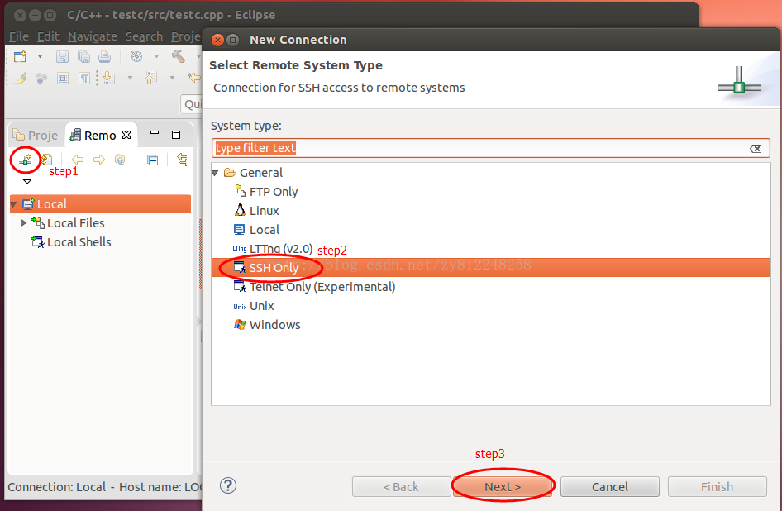The width and height of the screenshot is (782, 511).
Task: Click the 'Connection: Local' status bar text
Action: [x=57, y=487]
